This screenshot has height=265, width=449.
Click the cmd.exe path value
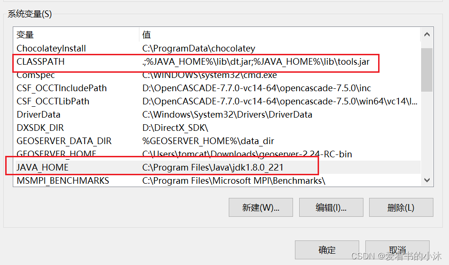pos(209,75)
